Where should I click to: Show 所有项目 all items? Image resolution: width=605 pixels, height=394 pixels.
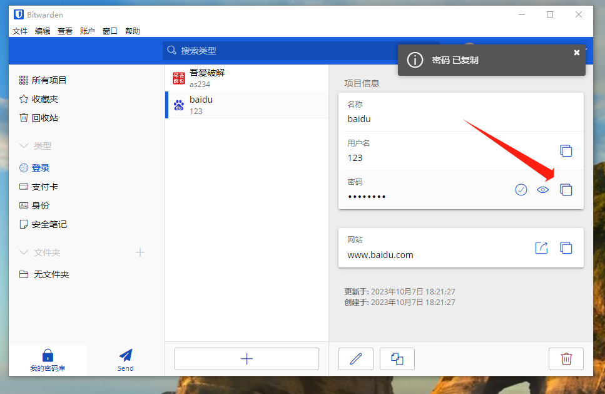(43, 80)
